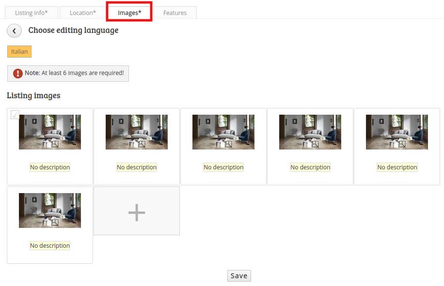Viewport: 444px width, 286px height.
Task: Edit the fourth image's No description label
Action: 310,167
